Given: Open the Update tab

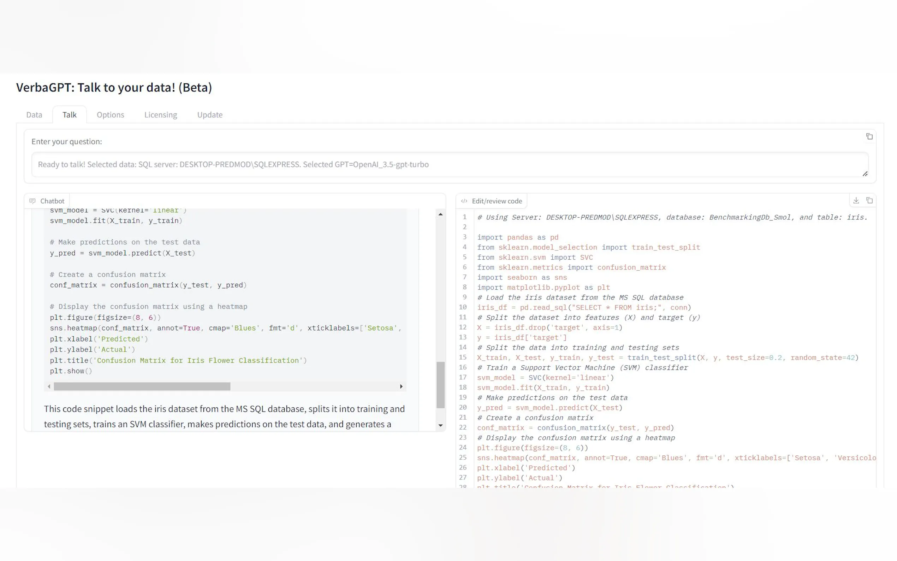Looking at the screenshot, I should (x=209, y=115).
